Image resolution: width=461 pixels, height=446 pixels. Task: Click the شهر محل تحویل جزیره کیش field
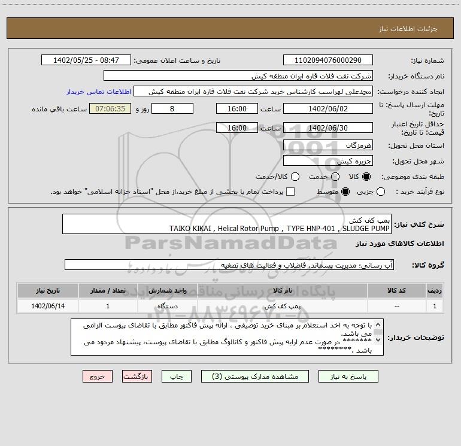(328, 161)
